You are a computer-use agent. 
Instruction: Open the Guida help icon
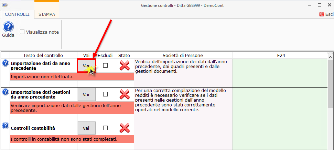tap(8, 30)
